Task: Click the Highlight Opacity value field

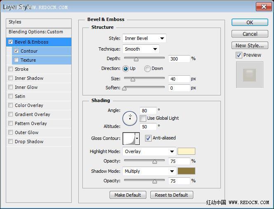Action: tap(179, 161)
